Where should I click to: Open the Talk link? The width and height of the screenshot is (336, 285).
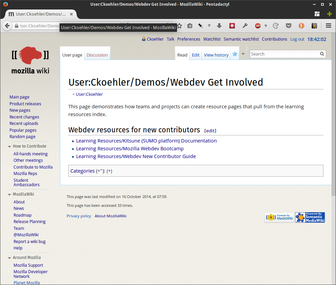(x=171, y=39)
